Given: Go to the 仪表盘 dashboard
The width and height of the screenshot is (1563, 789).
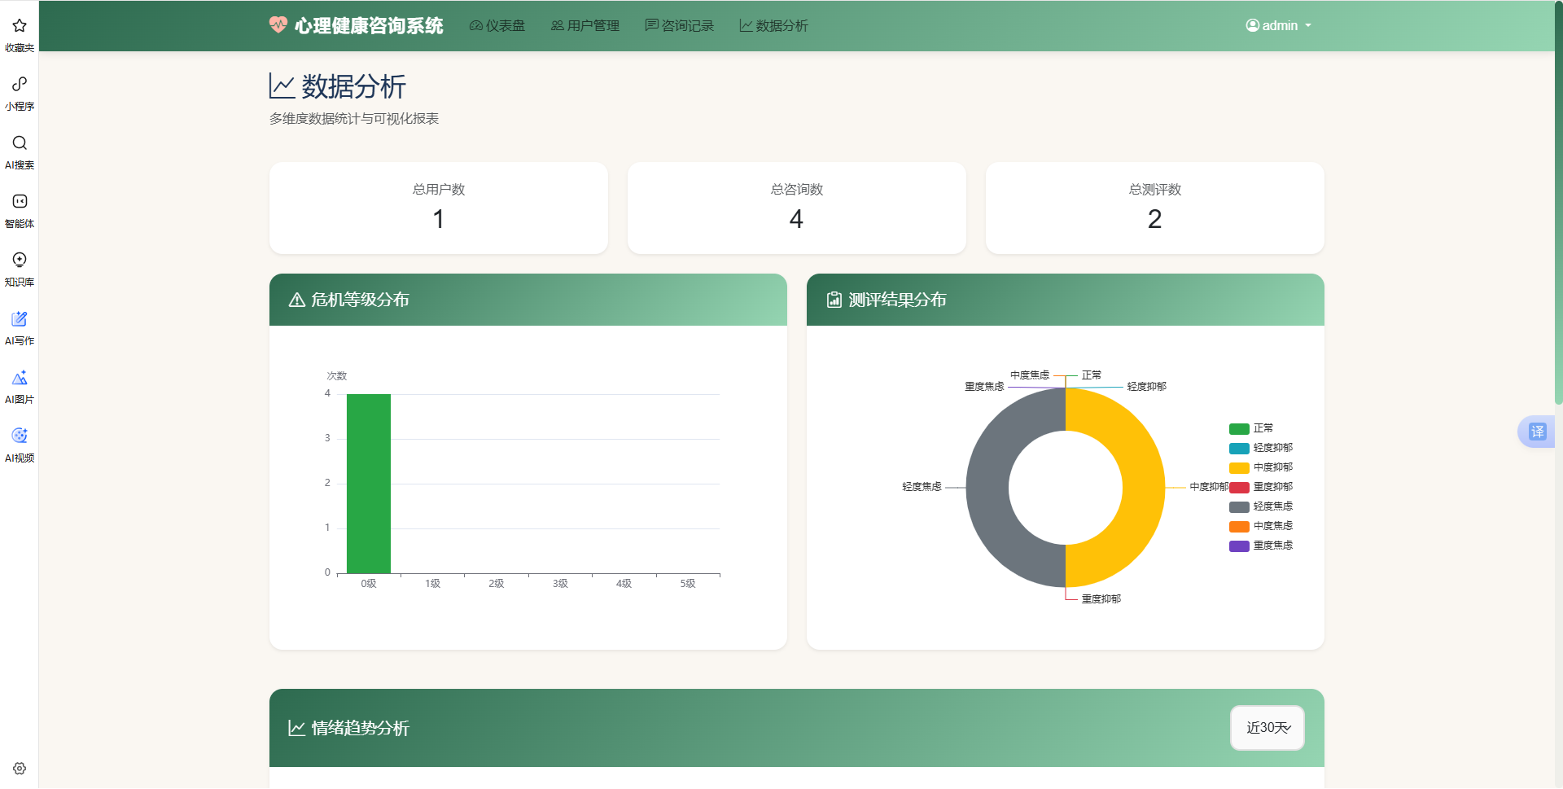Looking at the screenshot, I should [x=497, y=25].
